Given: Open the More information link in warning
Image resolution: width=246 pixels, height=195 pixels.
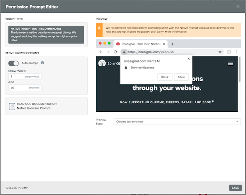Looking at the screenshot, I should [x=175, y=32].
